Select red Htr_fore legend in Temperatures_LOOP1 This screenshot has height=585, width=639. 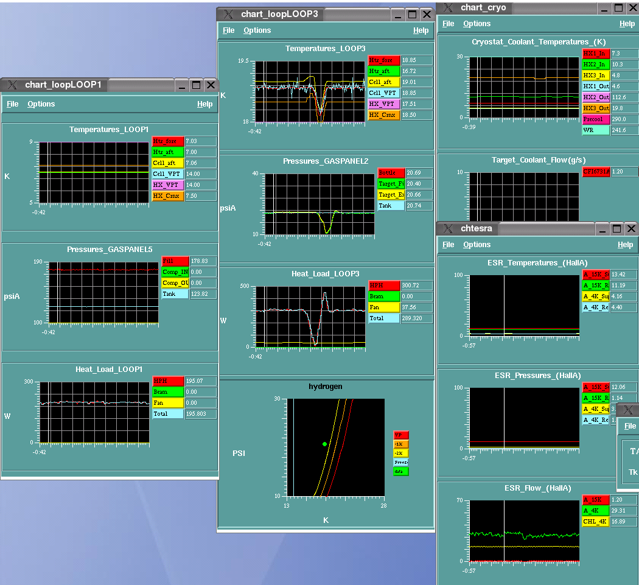pos(168,141)
